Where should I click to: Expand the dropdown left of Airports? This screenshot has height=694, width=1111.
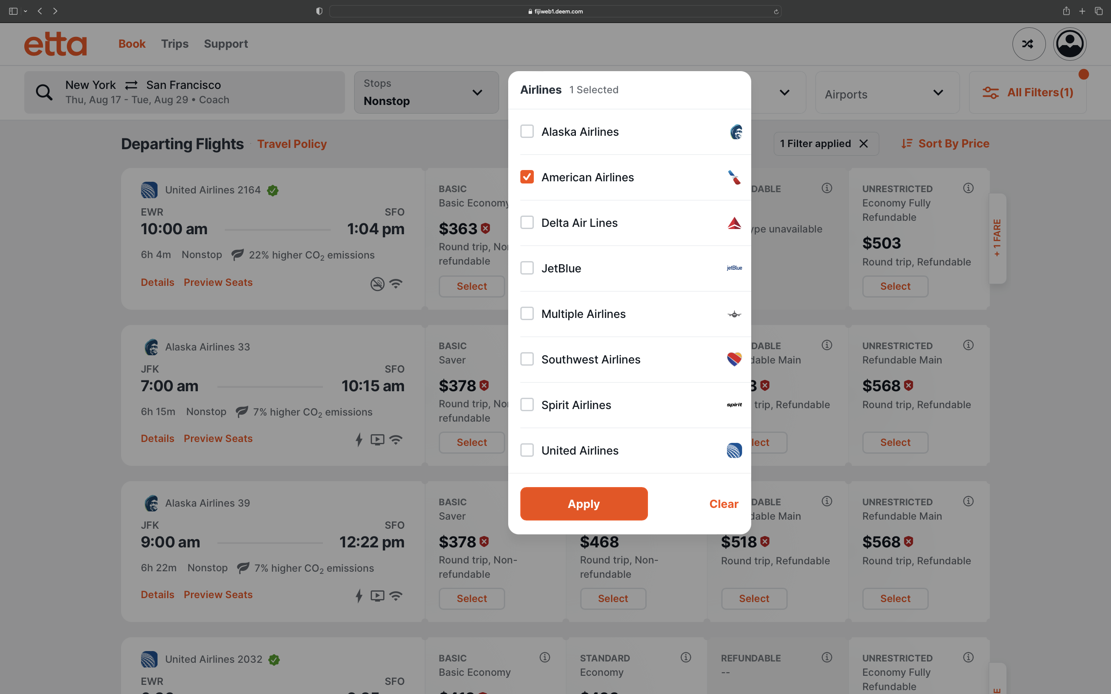pyautogui.click(x=784, y=92)
